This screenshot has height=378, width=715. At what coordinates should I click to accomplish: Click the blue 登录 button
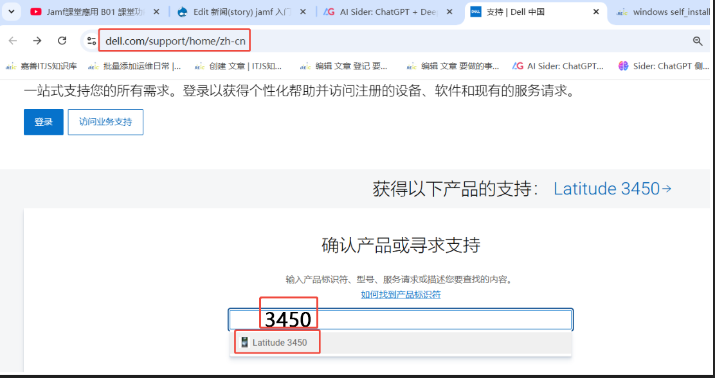coord(44,122)
